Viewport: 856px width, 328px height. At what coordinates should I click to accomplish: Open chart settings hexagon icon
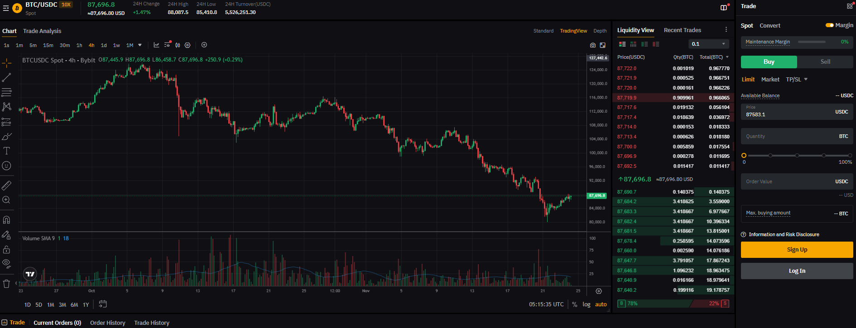point(188,45)
